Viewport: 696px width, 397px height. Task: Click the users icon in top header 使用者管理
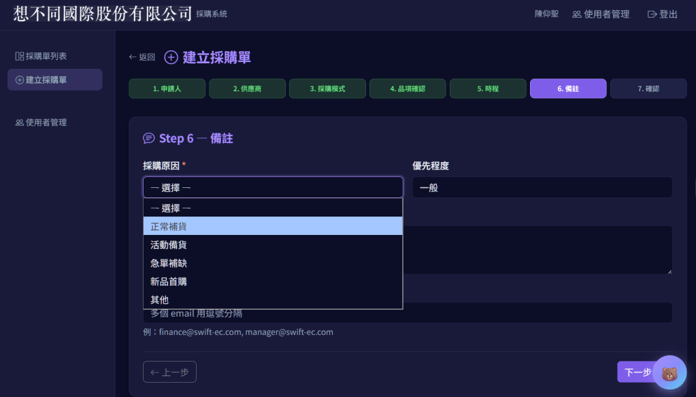coord(576,14)
